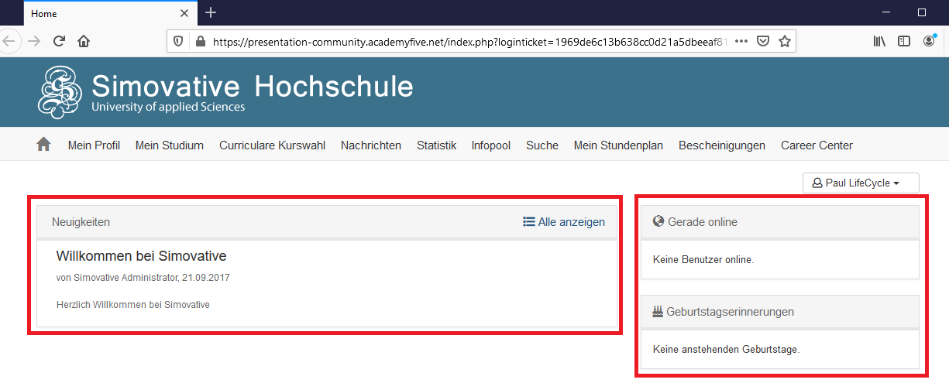Screen dimensions: 949x383
Task: Click the Herzlich Willkommen bei Simovative text
Action: [x=133, y=305]
